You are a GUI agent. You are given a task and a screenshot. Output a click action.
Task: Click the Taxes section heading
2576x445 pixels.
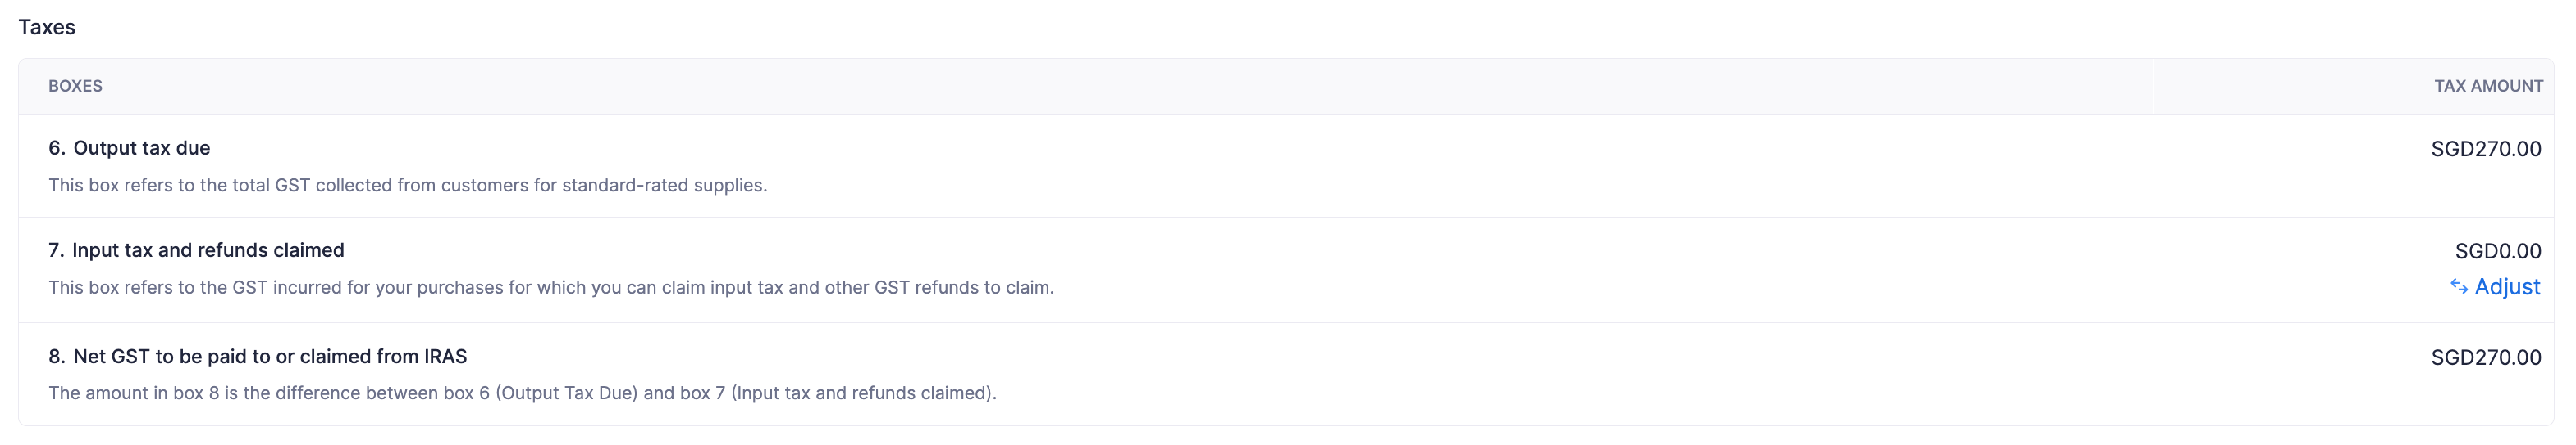[x=47, y=27]
